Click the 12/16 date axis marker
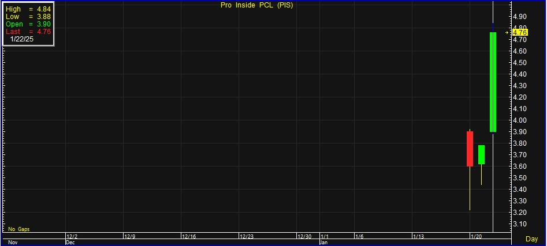This screenshot has width=547, height=246. 189,236
